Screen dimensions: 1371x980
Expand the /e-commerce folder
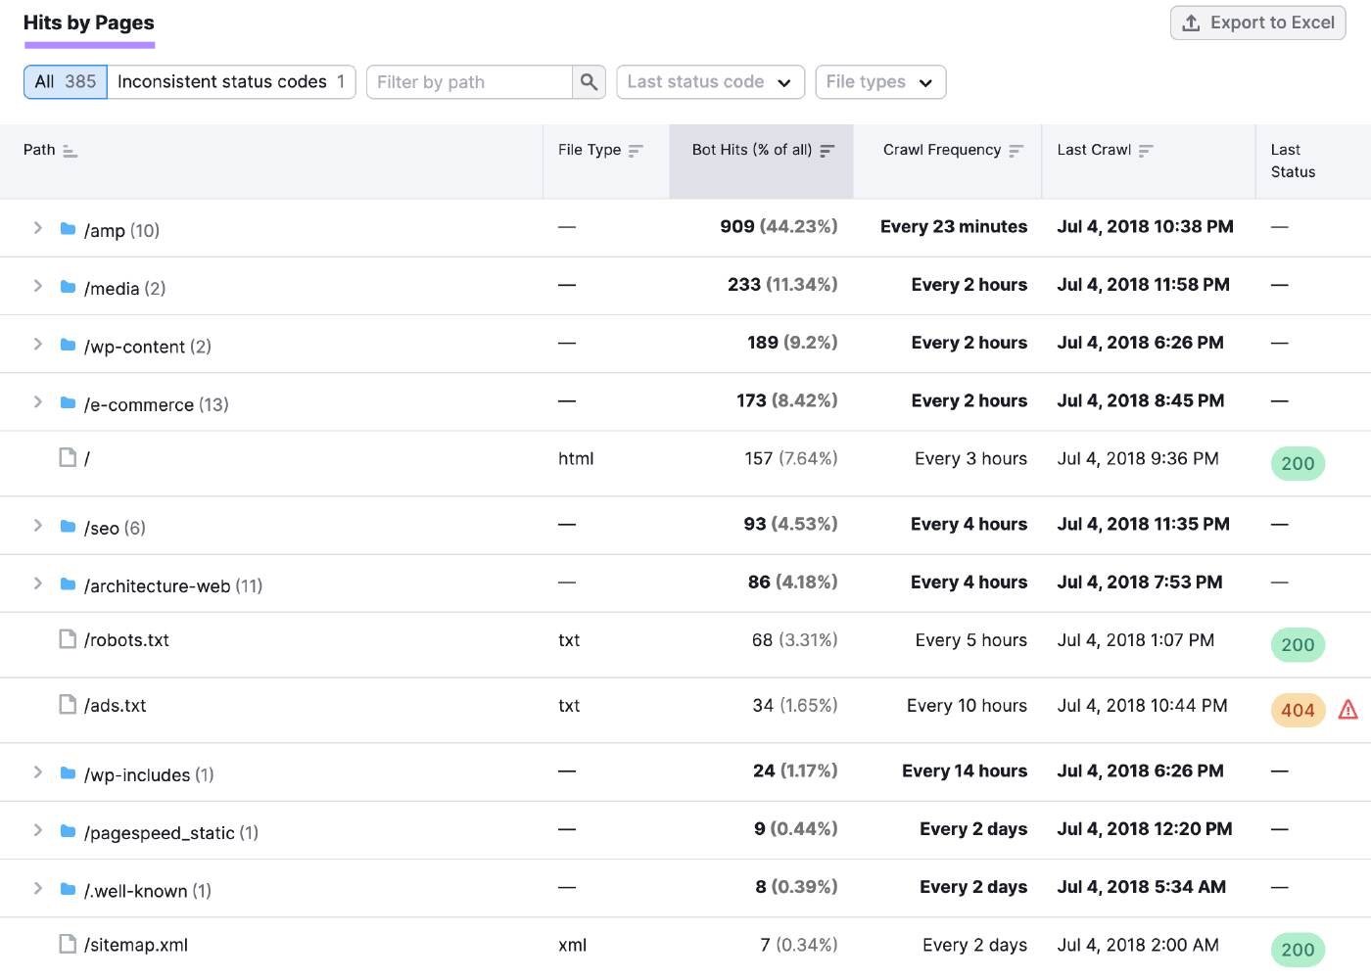38,401
